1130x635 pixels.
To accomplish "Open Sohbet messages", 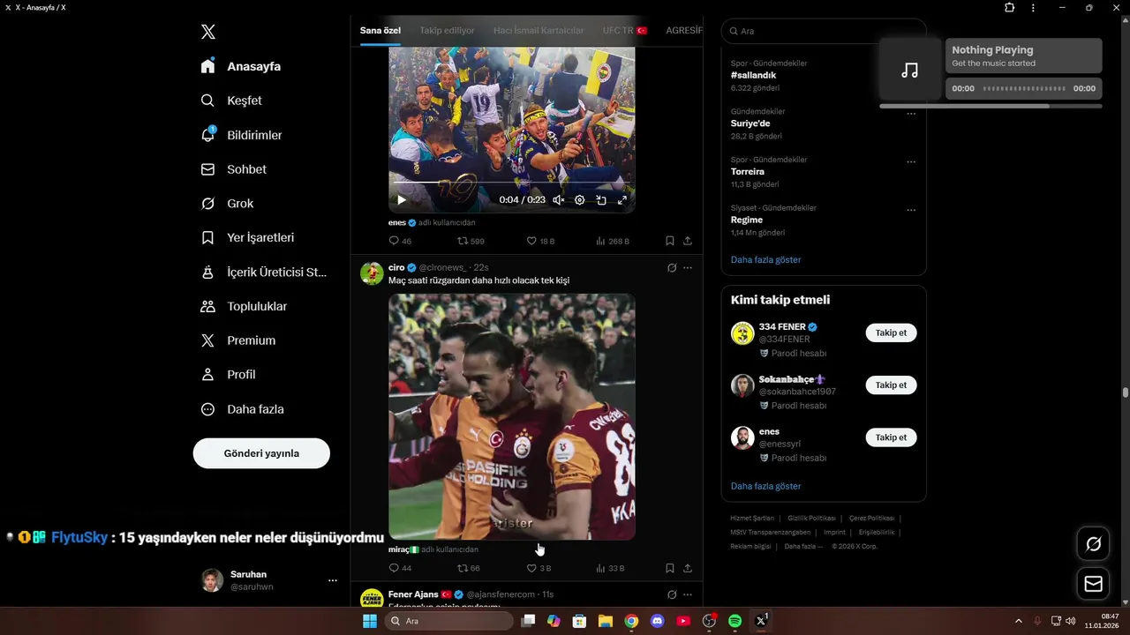I will [x=234, y=169].
